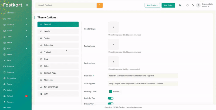Open the language translate selector
216x110 pixels.
click(x=181, y=5)
